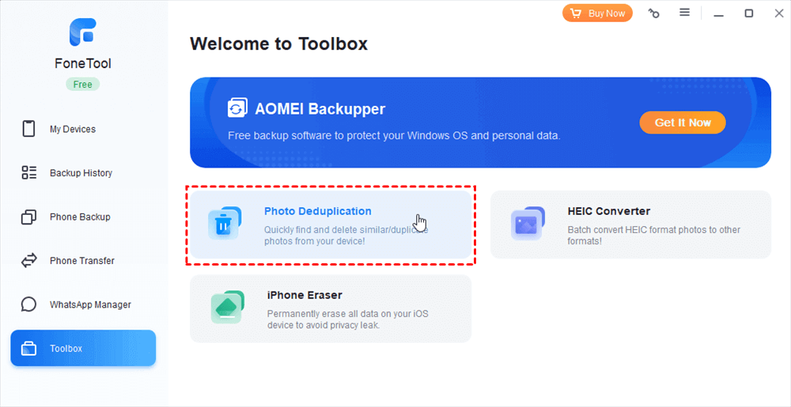Click the key icon in title bar
The height and width of the screenshot is (407, 791).
click(x=653, y=13)
